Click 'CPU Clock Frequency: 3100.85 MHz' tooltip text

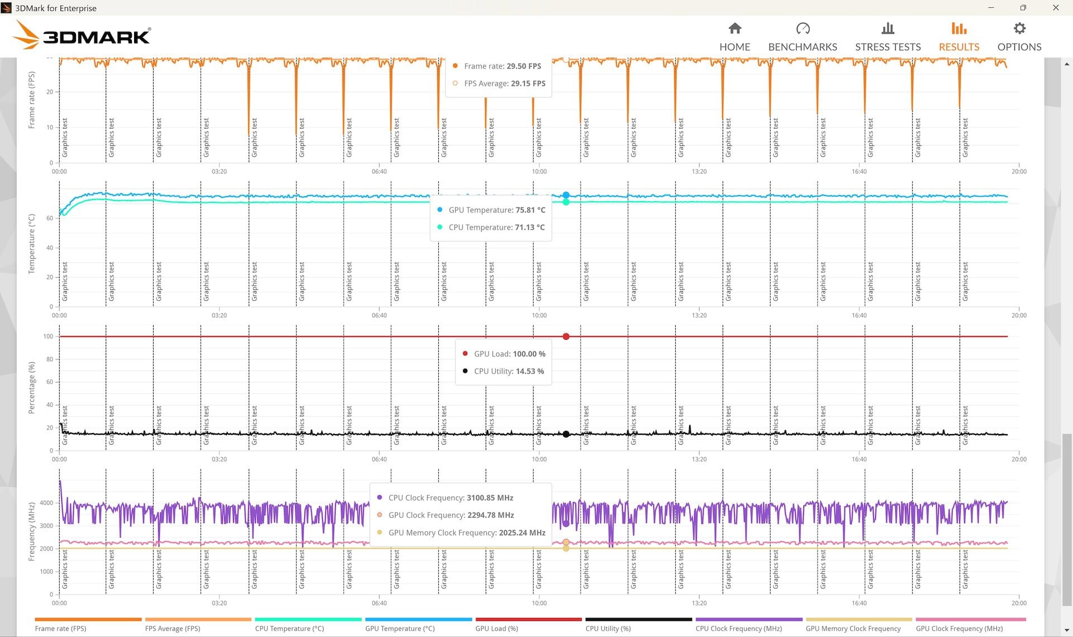click(451, 498)
